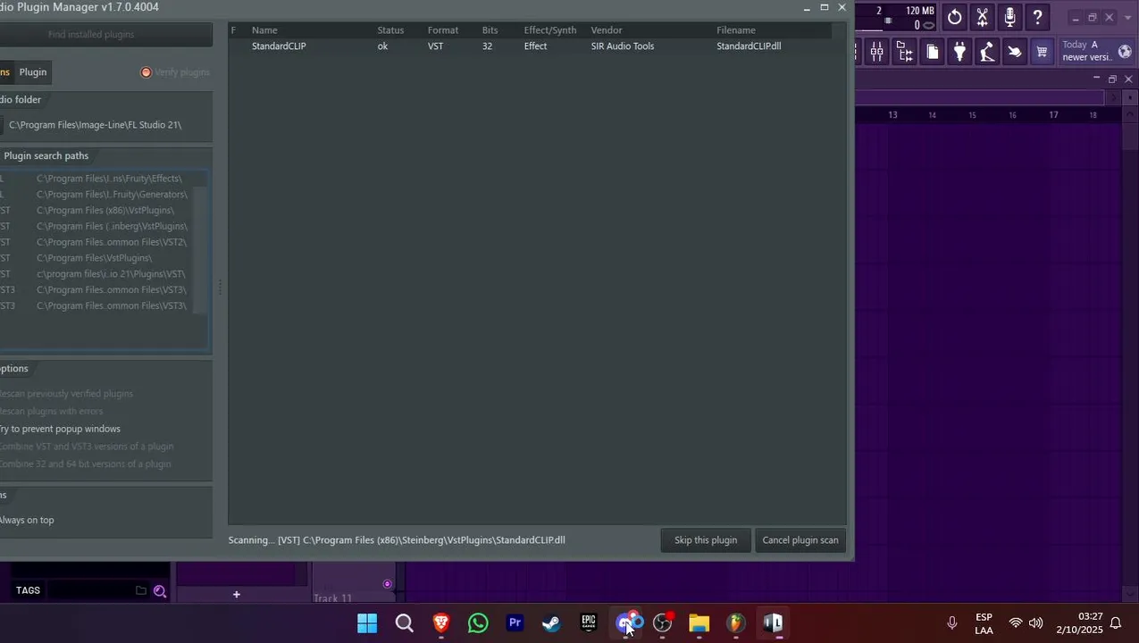Toggle Combine 32 and 64 bit versions option
Viewport: 1139px width, 643px height.
tap(85, 464)
